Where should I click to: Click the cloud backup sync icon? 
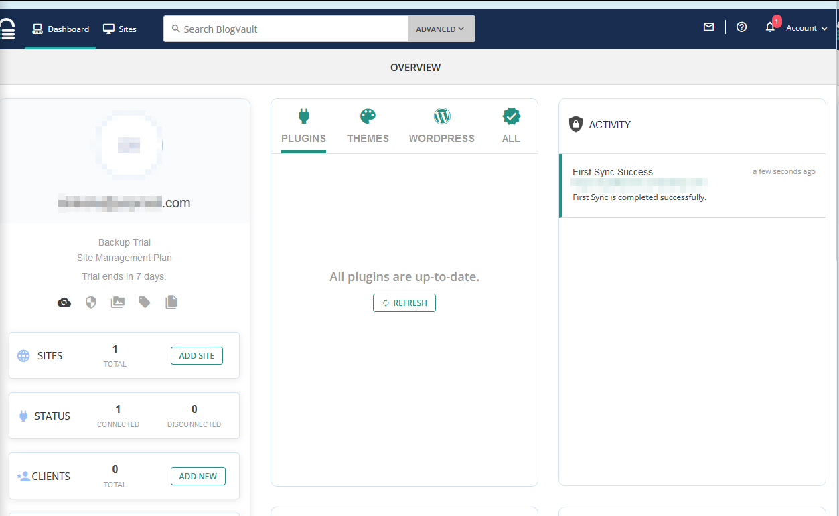(64, 303)
